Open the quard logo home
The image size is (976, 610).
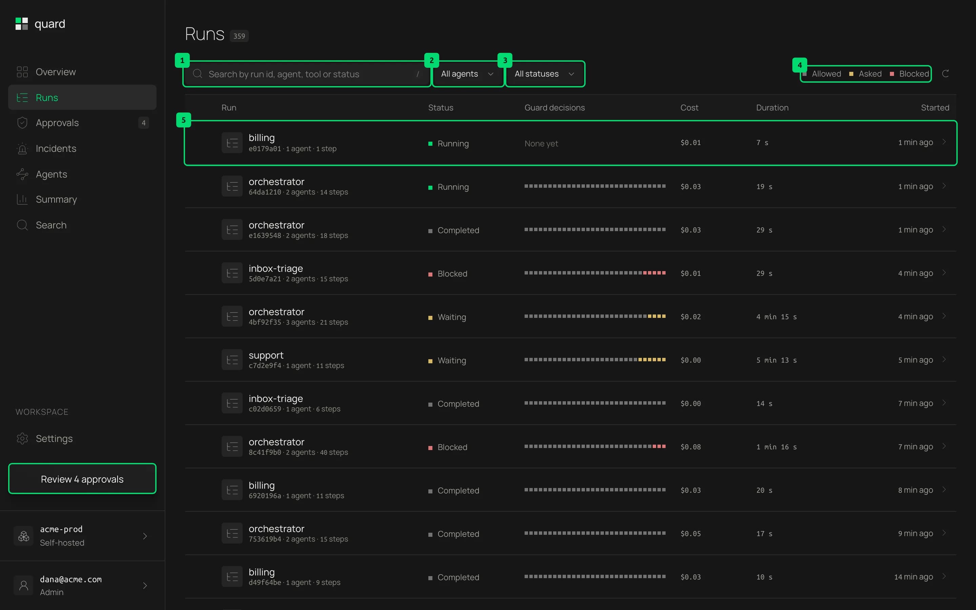pos(40,24)
